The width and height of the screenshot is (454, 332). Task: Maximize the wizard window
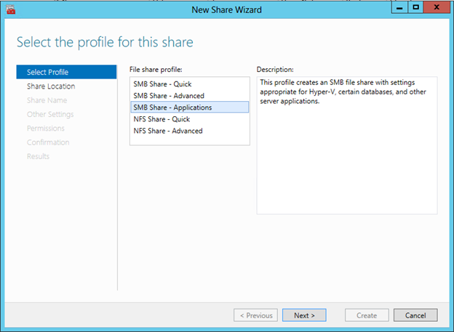[415, 7]
